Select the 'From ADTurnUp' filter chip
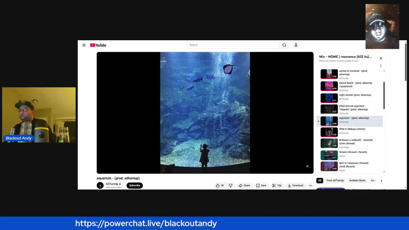The height and width of the screenshot is (230, 409). click(335, 180)
